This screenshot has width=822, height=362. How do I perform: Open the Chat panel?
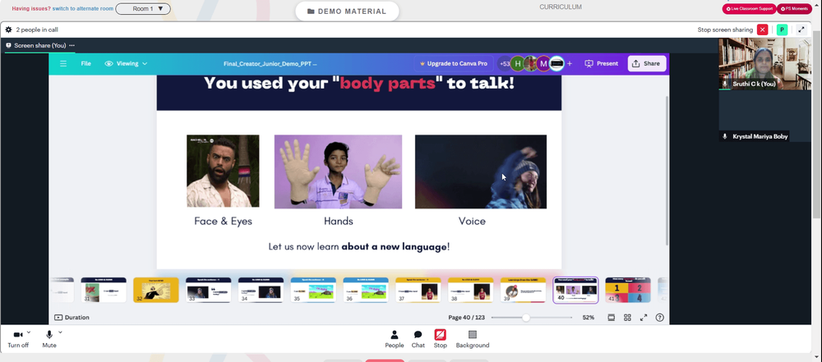pyautogui.click(x=418, y=339)
